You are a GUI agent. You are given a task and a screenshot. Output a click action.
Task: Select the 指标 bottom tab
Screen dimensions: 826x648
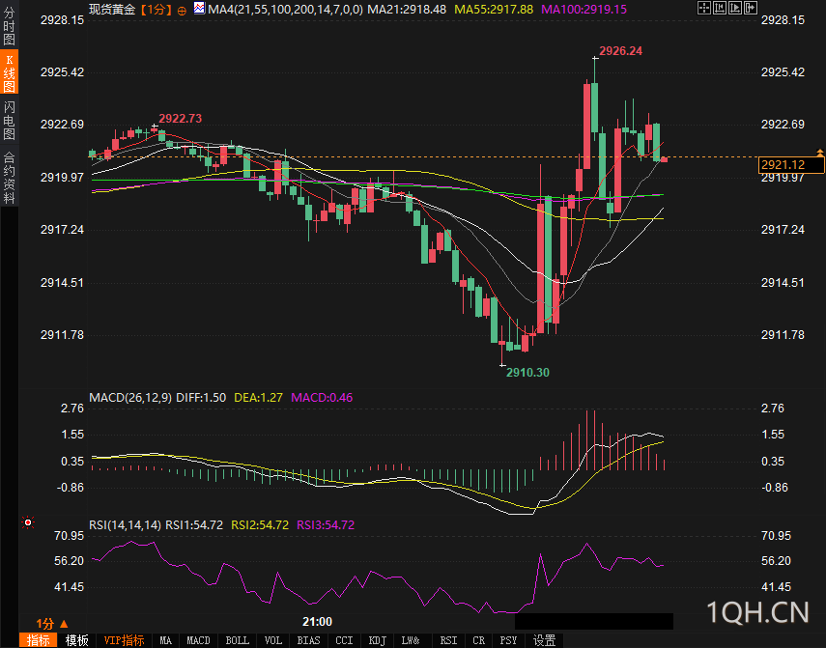(38, 640)
